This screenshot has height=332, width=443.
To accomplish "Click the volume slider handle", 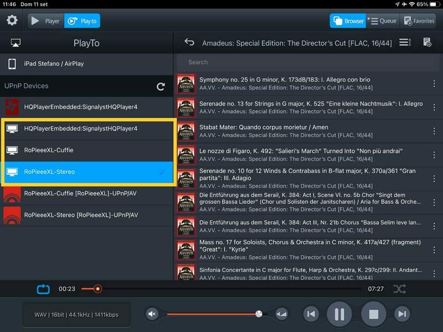I will point(259,314).
